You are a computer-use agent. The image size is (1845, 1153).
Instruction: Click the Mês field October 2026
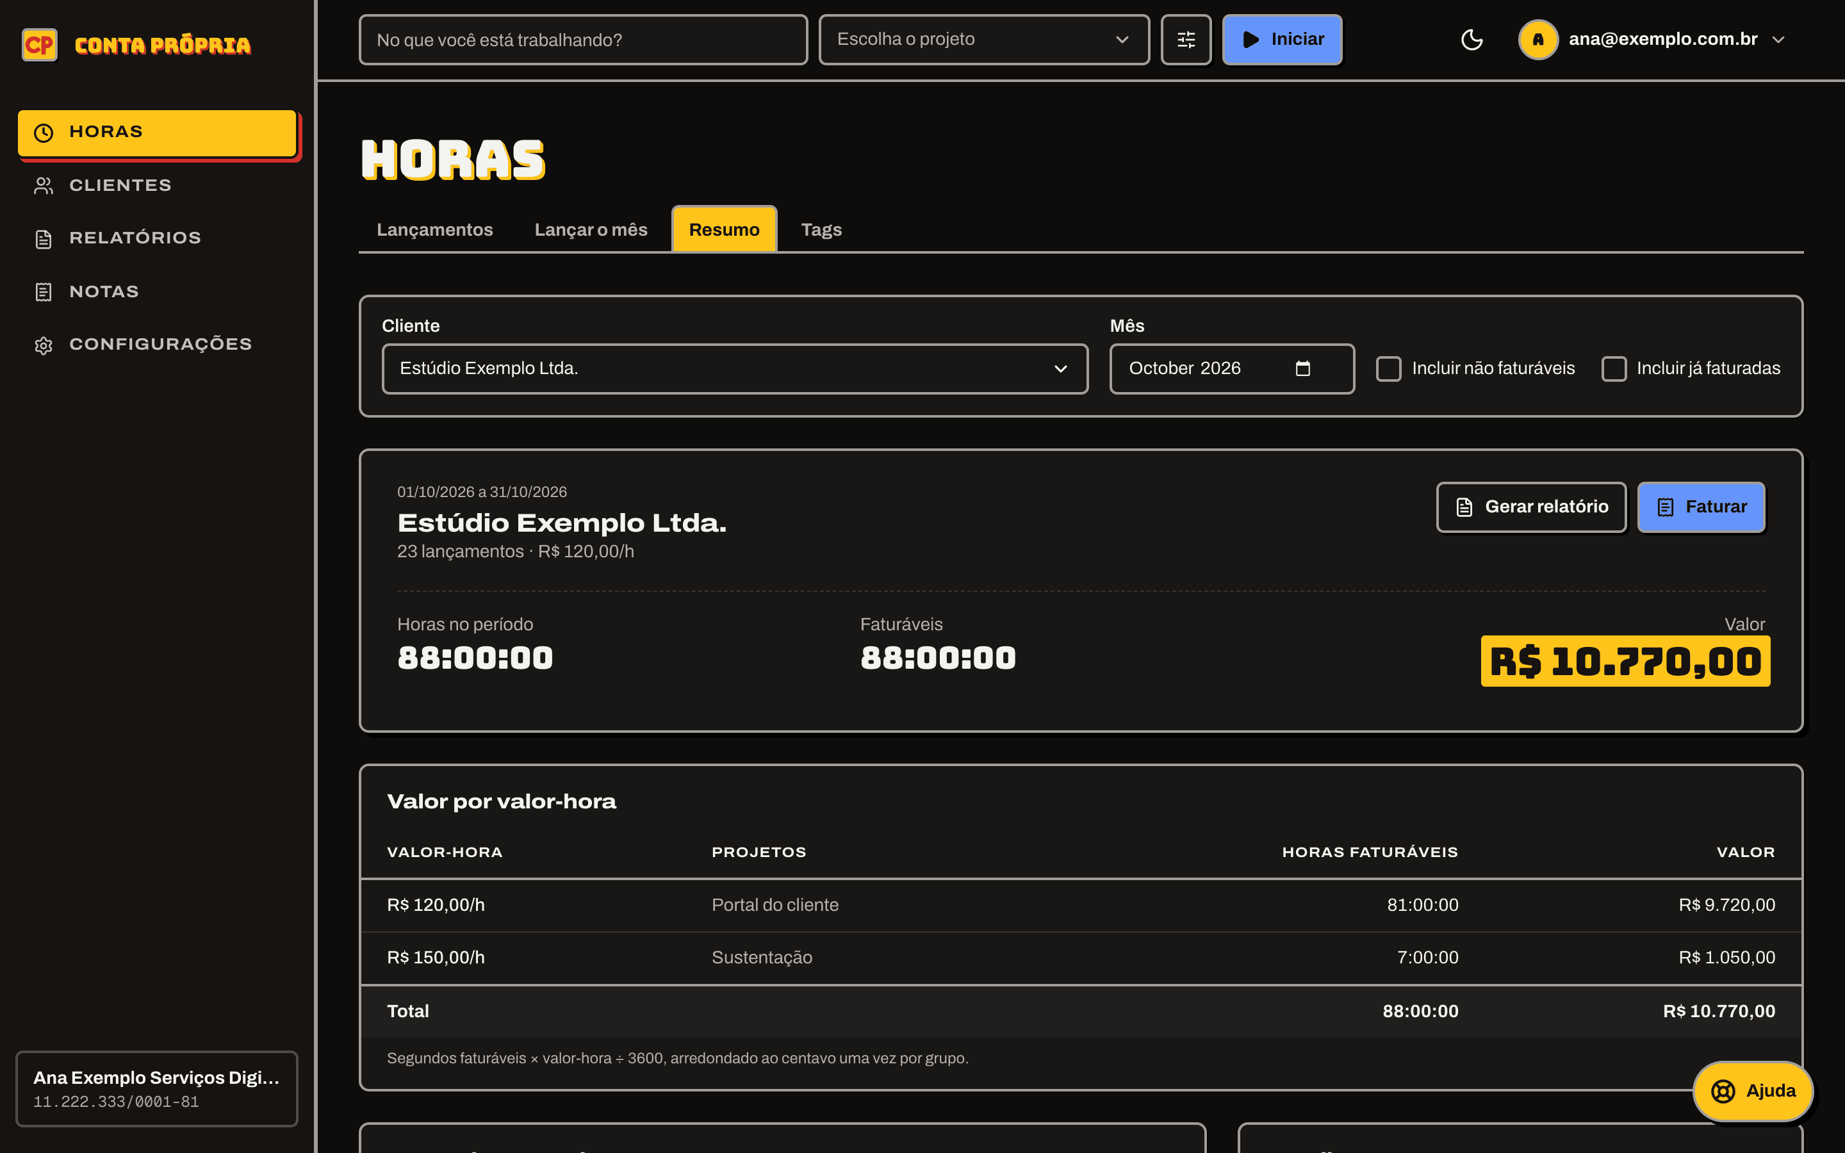point(1232,368)
